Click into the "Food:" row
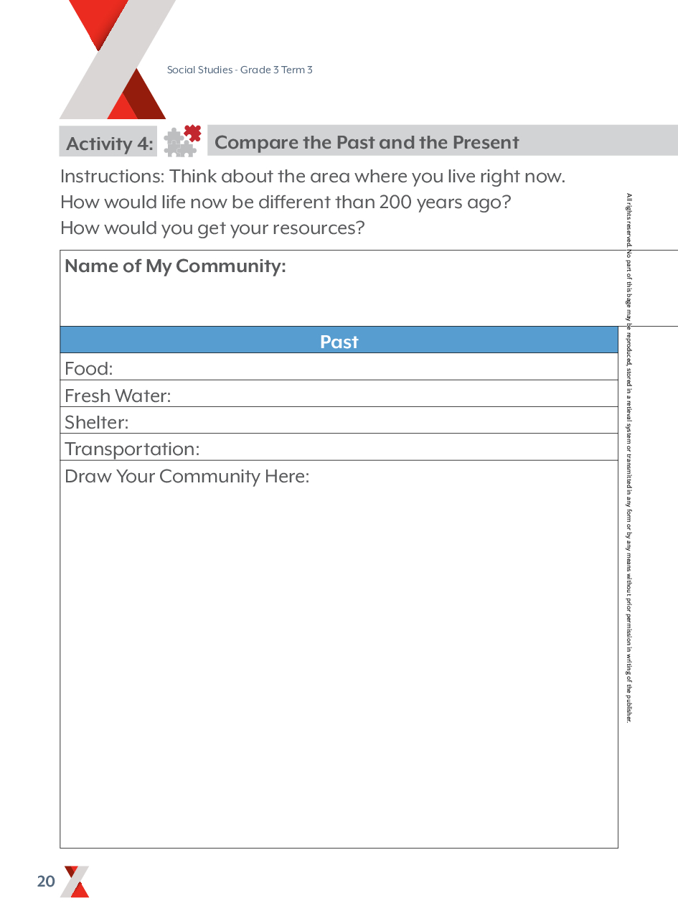Viewport: 678px width, 916px height. pyautogui.click(x=359, y=368)
